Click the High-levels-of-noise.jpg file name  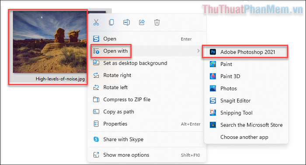(x=60, y=79)
